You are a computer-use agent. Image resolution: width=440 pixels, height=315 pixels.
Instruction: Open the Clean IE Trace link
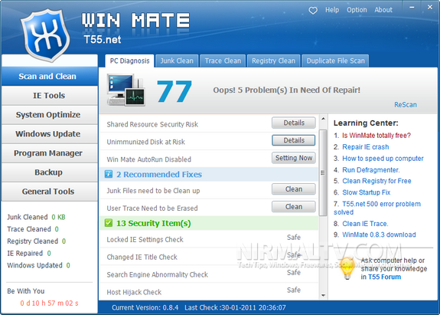365,224
